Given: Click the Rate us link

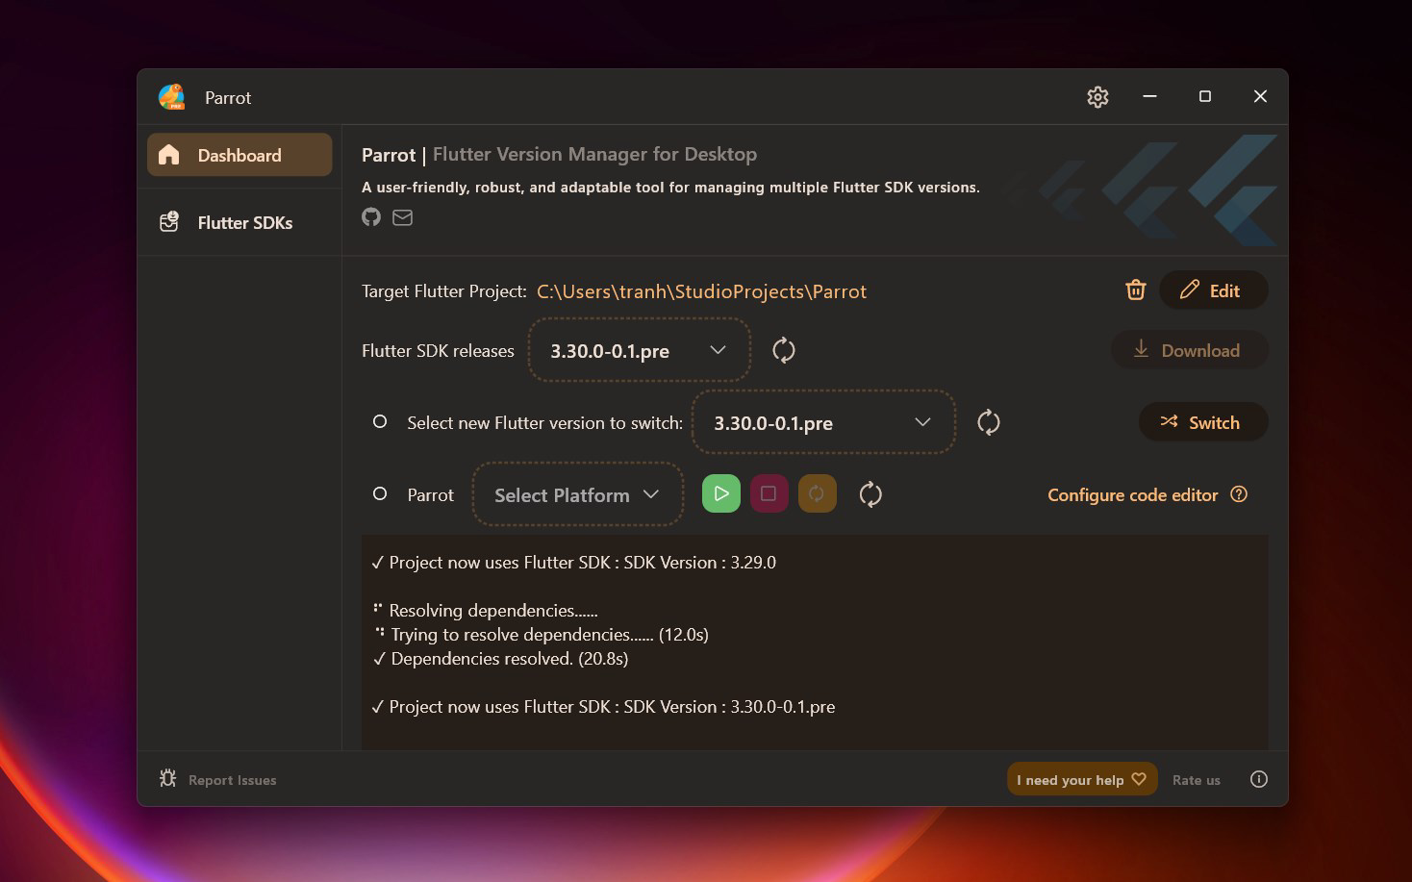Looking at the screenshot, I should 1197,780.
